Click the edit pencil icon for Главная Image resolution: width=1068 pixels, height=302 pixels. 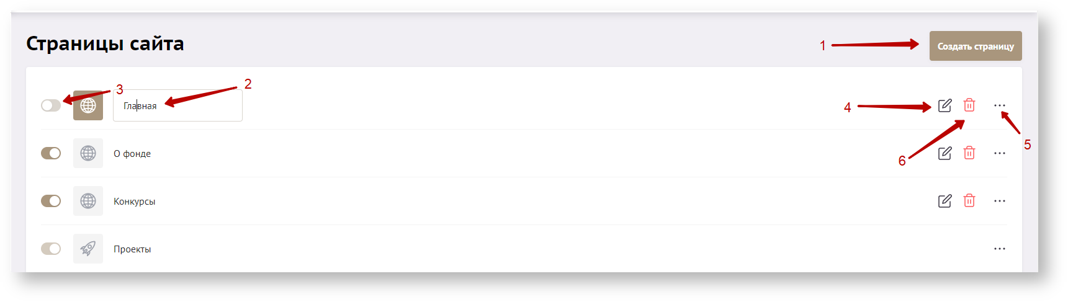[945, 105]
